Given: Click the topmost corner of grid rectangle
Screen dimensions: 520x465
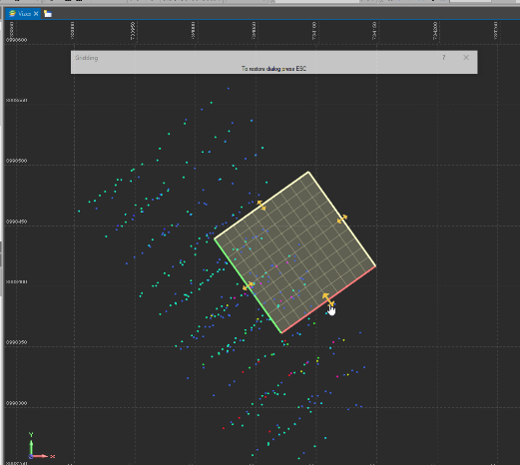Looking at the screenshot, I should [308, 172].
